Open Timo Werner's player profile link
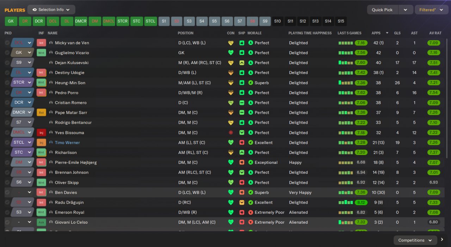This screenshot has height=247, width=451. tap(67, 143)
